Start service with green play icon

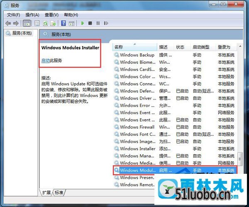tap(83, 23)
